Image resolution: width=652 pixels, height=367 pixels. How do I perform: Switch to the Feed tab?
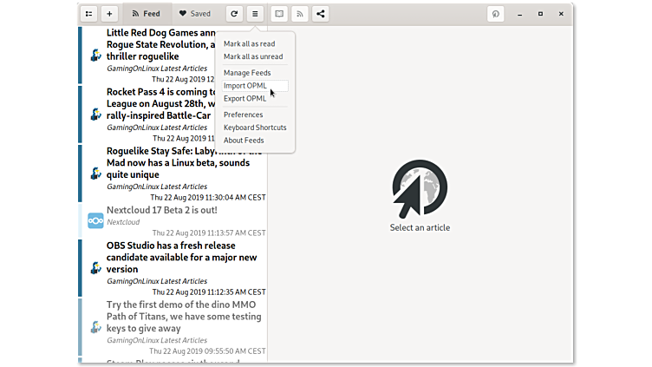(146, 14)
